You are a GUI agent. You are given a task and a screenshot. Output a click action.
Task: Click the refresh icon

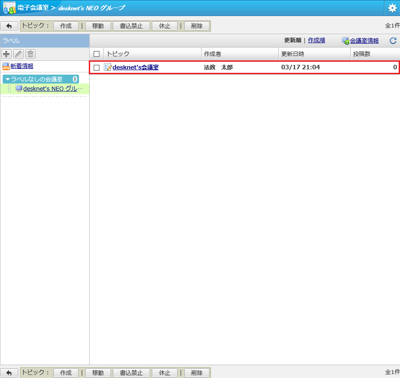(393, 40)
